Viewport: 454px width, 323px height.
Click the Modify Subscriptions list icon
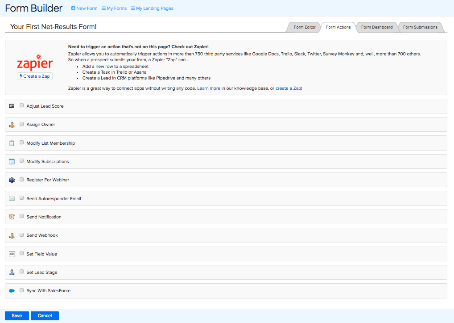click(12, 162)
